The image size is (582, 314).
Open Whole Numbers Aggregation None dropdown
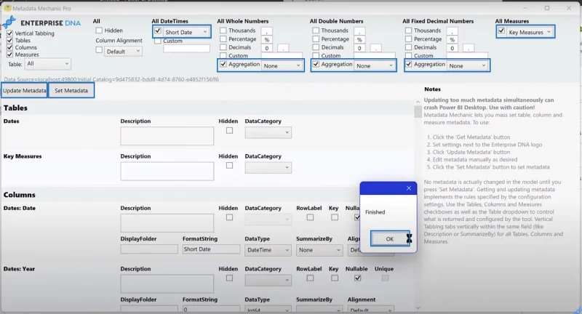(x=282, y=65)
